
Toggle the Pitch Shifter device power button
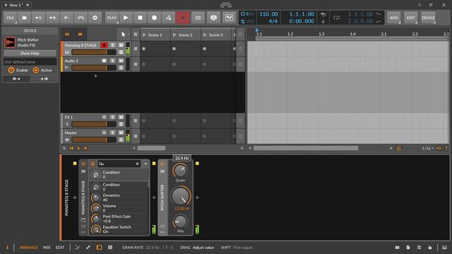click(162, 164)
